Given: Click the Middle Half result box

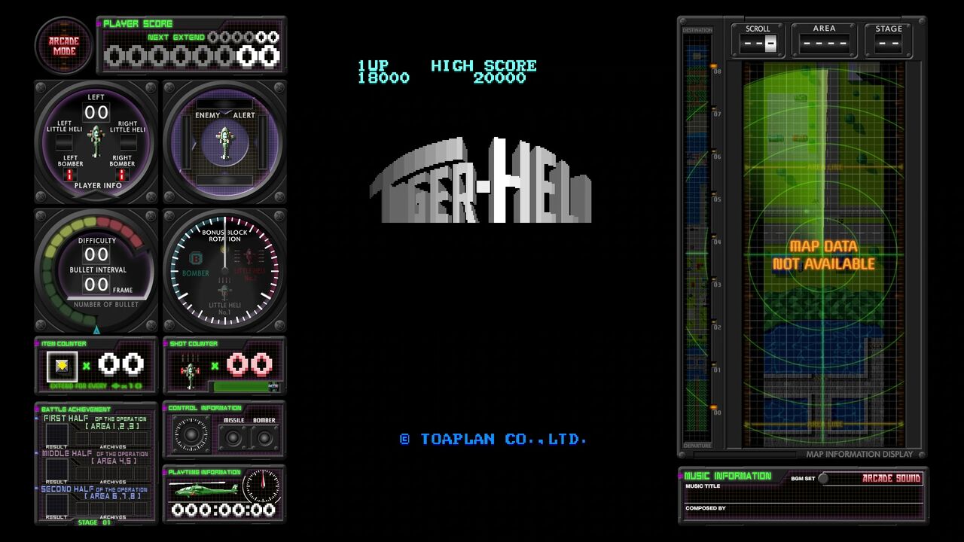Looking at the screenshot, I should [56, 470].
